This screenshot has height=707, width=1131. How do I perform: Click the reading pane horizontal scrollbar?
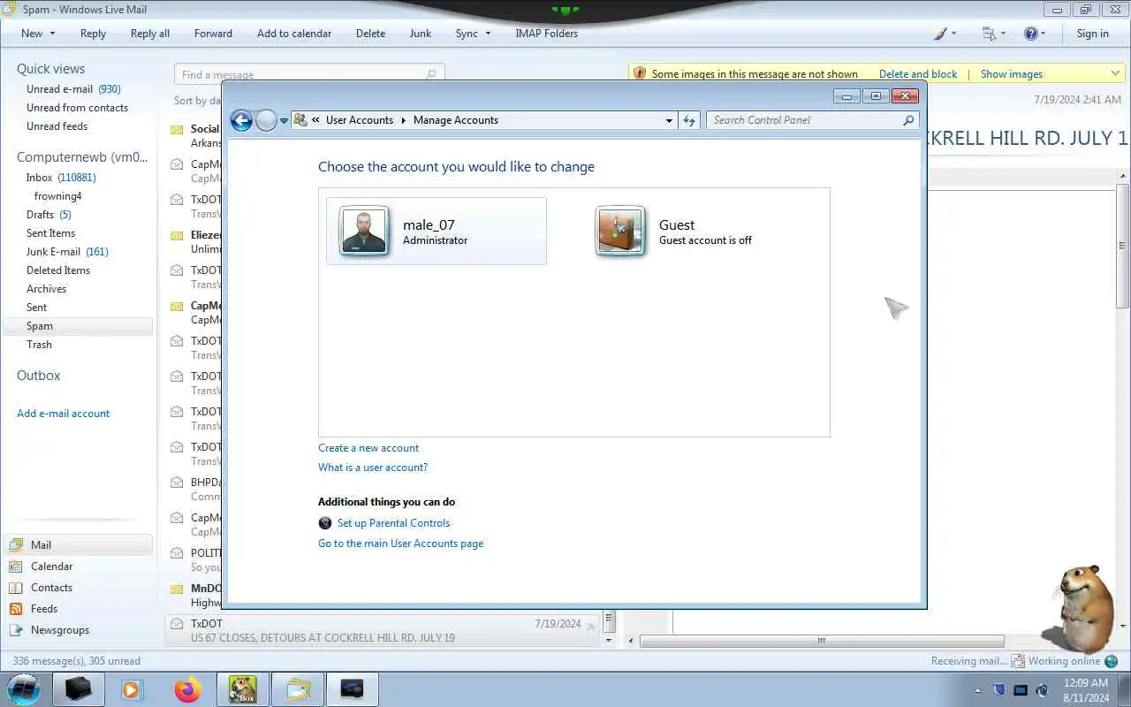[822, 641]
